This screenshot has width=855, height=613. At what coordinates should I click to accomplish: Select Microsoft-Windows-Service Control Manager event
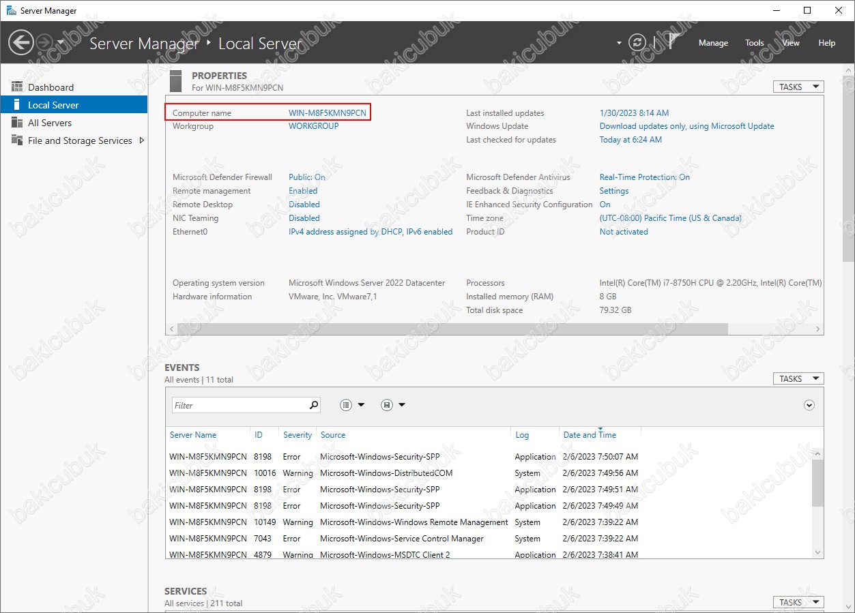pyautogui.click(x=489, y=539)
